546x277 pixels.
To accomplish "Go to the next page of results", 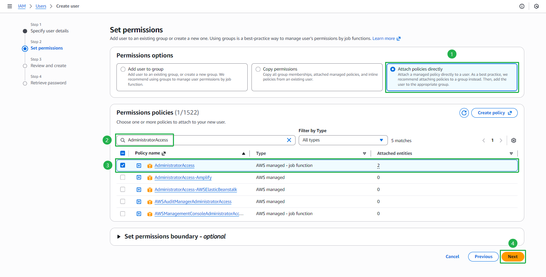I will pyautogui.click(x=501, y=140).
